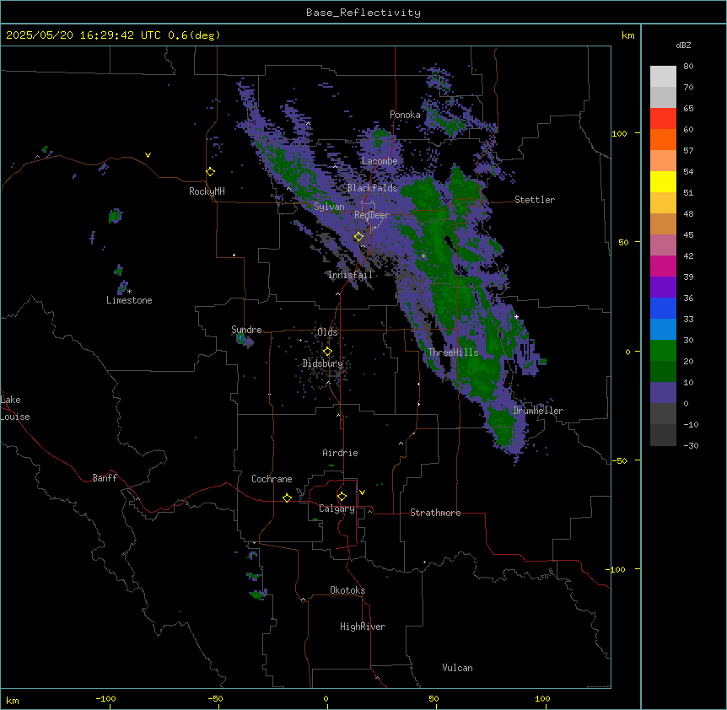Screen dimensions: 727x710
Task: Click the white asterisk marker southeast of RedDeer
Action: click(423, 255)
